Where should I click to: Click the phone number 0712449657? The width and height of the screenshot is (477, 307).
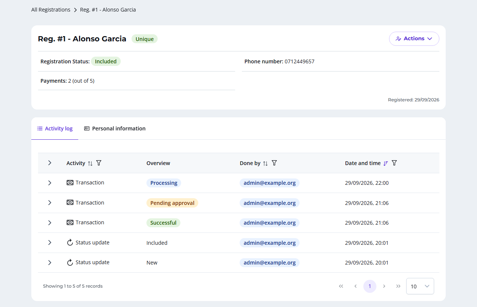pyautogui.click(x=300, y=61)
